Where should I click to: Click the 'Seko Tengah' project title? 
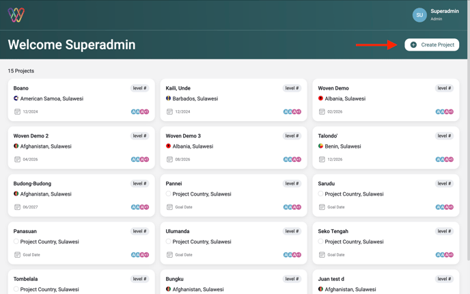click(x=333, y=231)
